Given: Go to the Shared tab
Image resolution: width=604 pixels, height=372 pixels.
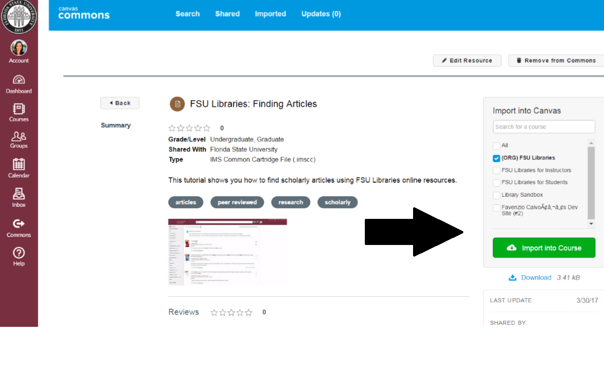Looking at the screenshot, I should click(227, 14).
